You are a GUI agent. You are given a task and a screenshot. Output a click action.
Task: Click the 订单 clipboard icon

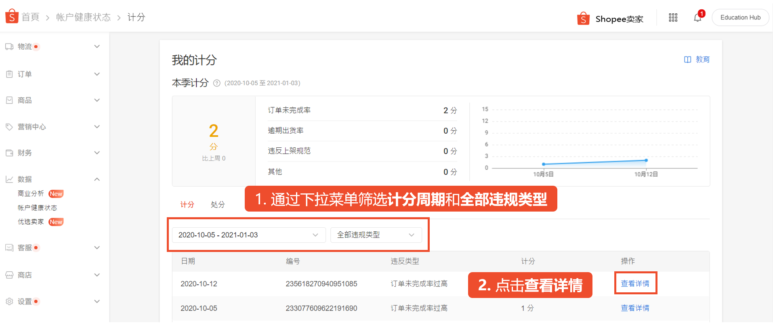[x=9, y=74]
